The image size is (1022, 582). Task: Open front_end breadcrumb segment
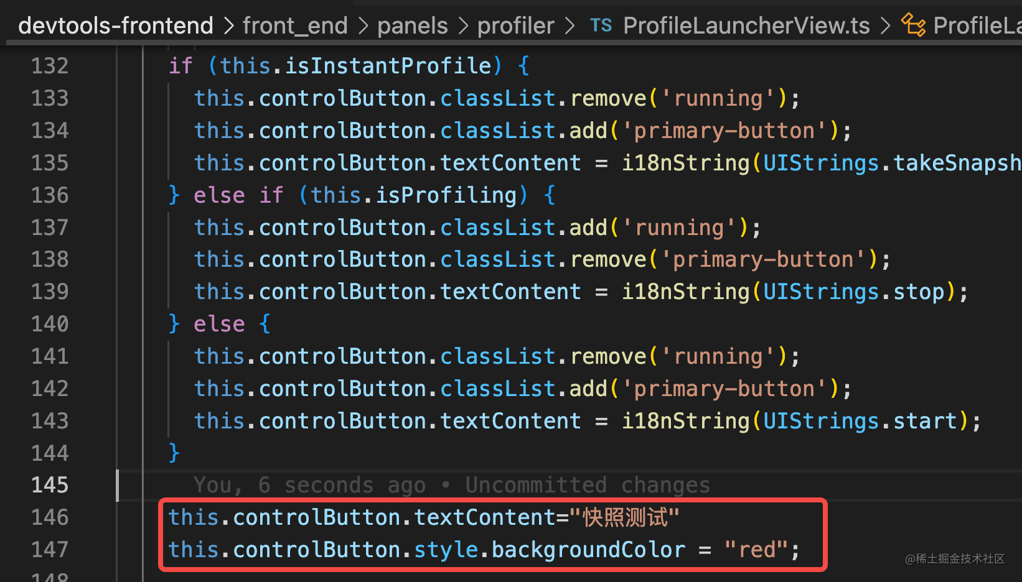[295, 25]
